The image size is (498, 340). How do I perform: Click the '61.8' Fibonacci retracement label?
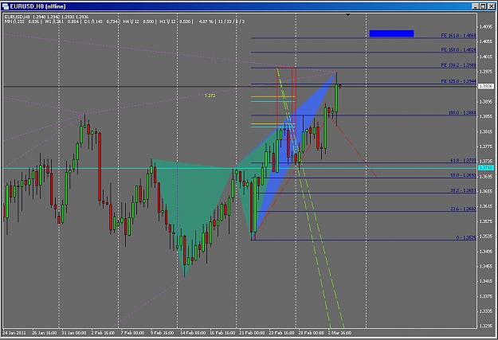click(x=463, y=161)
